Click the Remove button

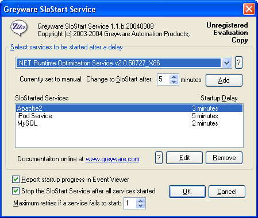coord(224,158)
